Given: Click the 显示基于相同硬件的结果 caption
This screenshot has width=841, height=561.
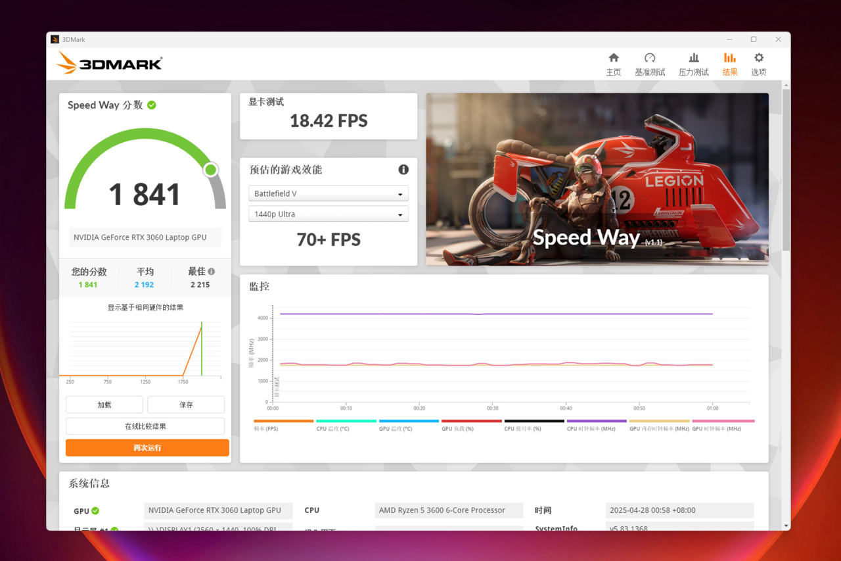Looking at the screenshot, I should (x=145, y=308).
